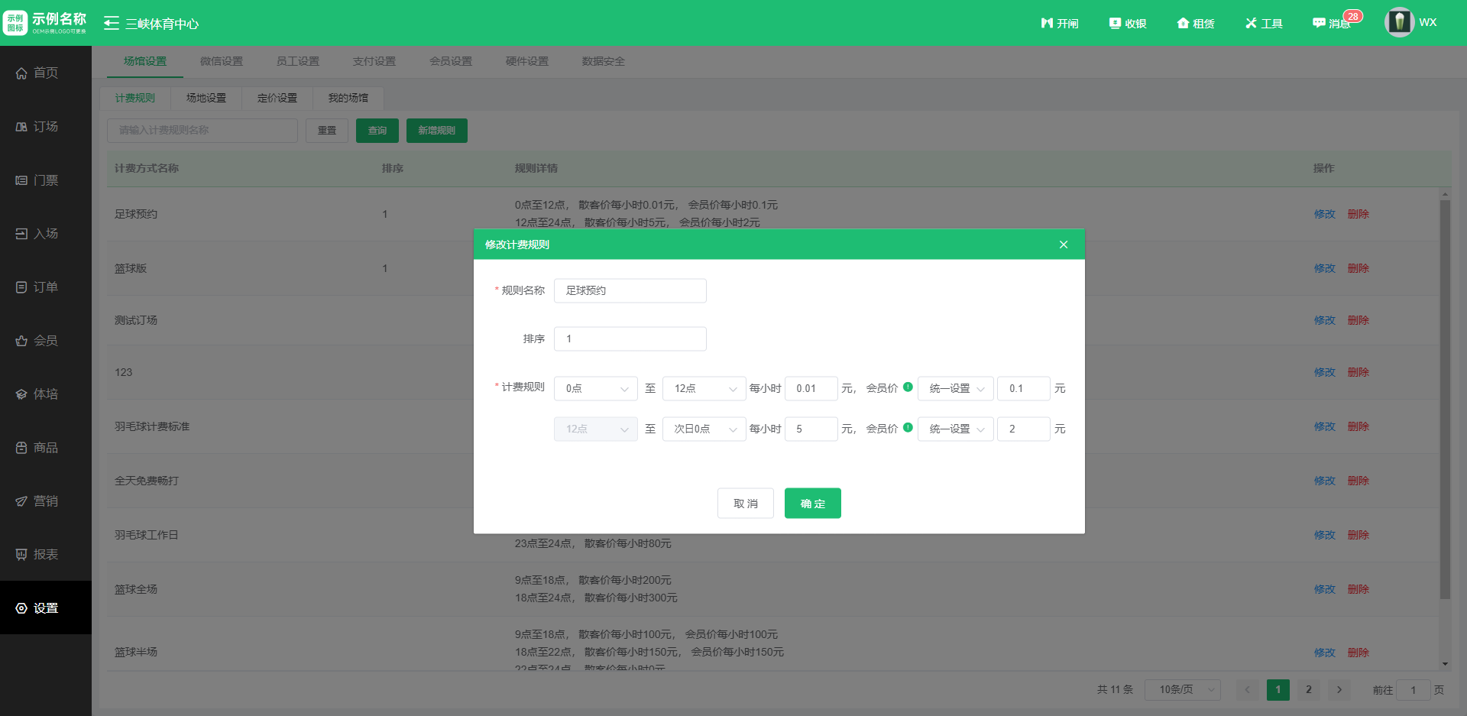Click the info icon beside first 会员价
Screen dimensions: 1467x716
(x=908, y=387)
